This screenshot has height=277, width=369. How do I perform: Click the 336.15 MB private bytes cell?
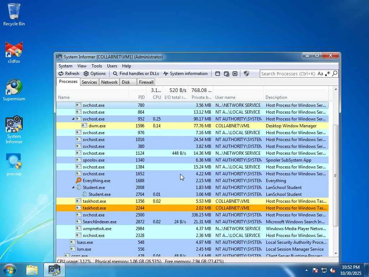[201, 215]
